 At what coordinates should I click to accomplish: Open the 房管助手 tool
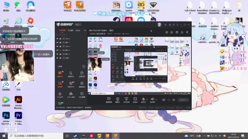[71, 74]
